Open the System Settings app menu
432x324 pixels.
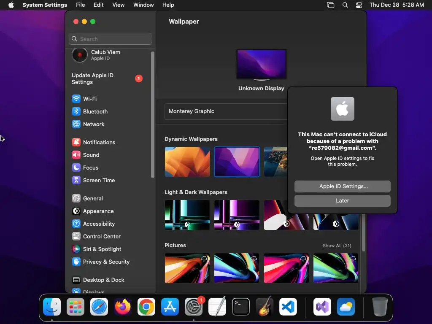click(45, 5)
